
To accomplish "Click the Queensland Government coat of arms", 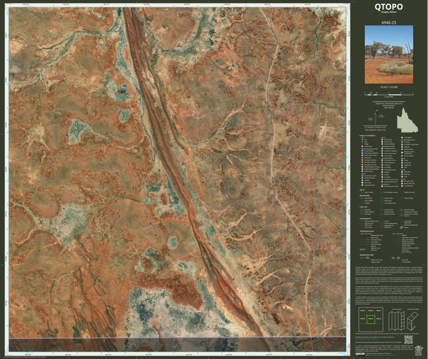I will 419,351.
